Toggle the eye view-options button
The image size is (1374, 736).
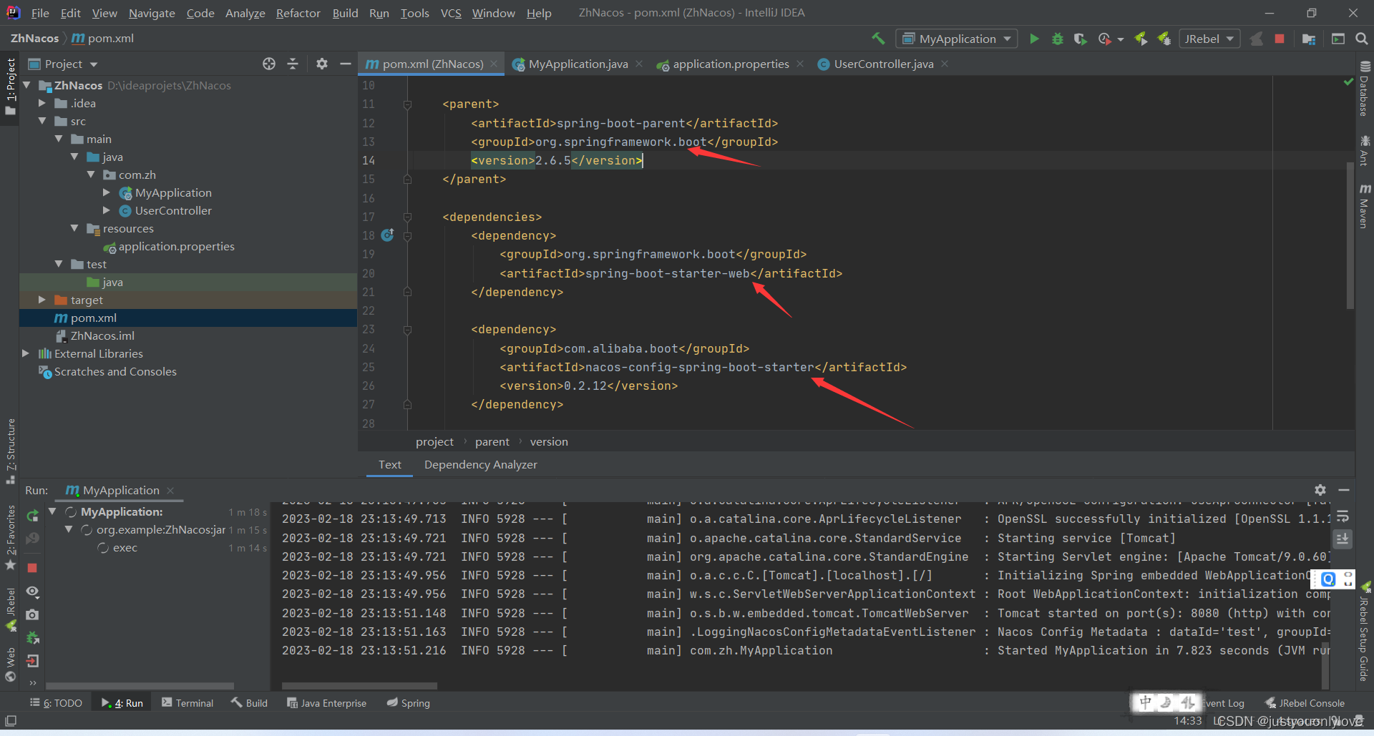[32, 592]
